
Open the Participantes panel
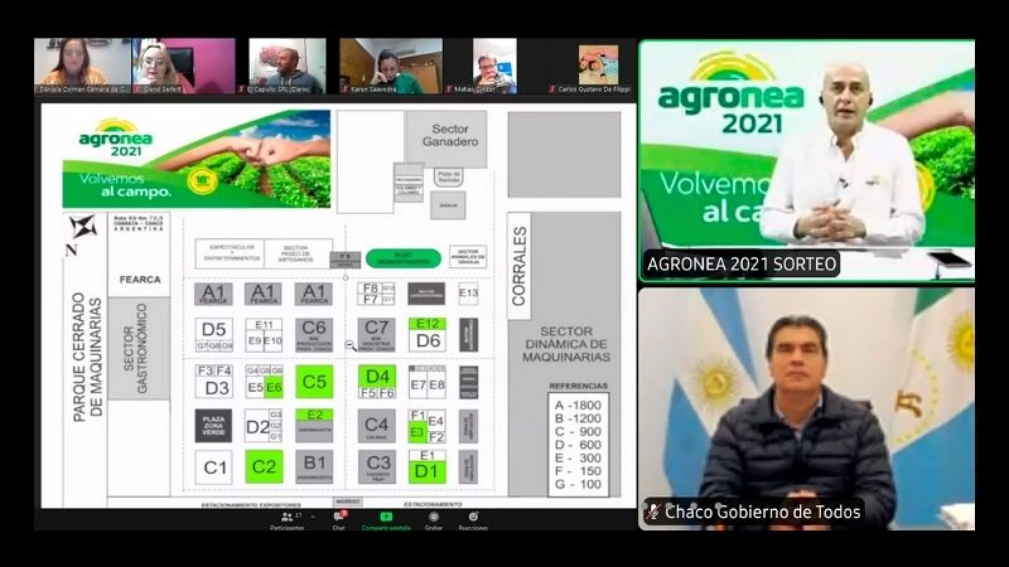(288, 518)
